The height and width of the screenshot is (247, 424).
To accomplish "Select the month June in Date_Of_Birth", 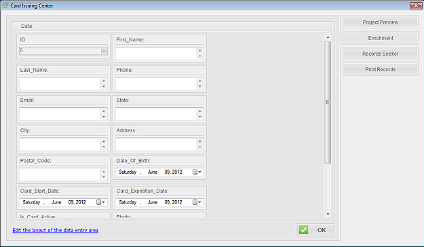I will point(153,172).
